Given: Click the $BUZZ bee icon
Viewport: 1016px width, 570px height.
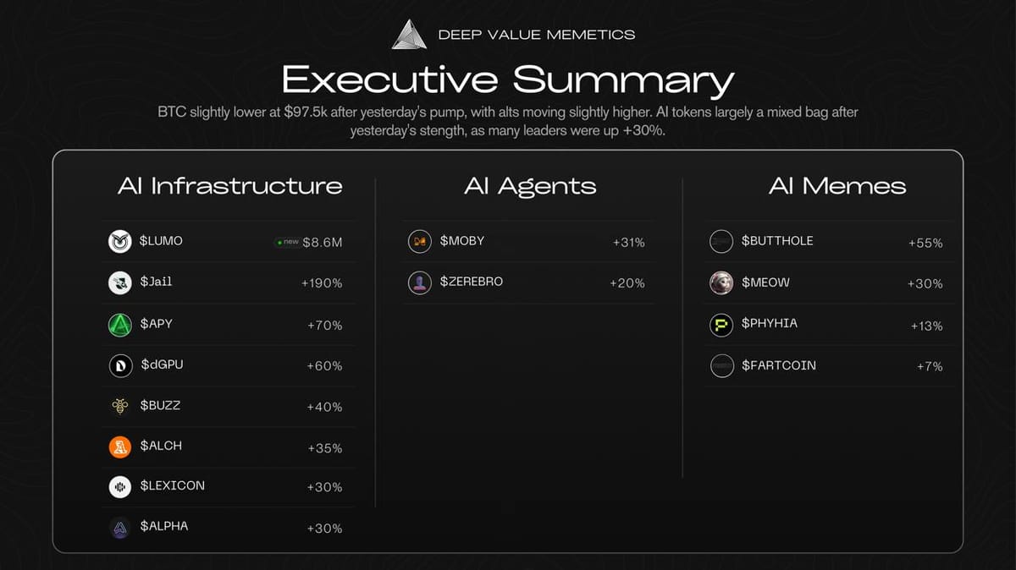Looking at the screenshot, I should (x=119, y=406).
